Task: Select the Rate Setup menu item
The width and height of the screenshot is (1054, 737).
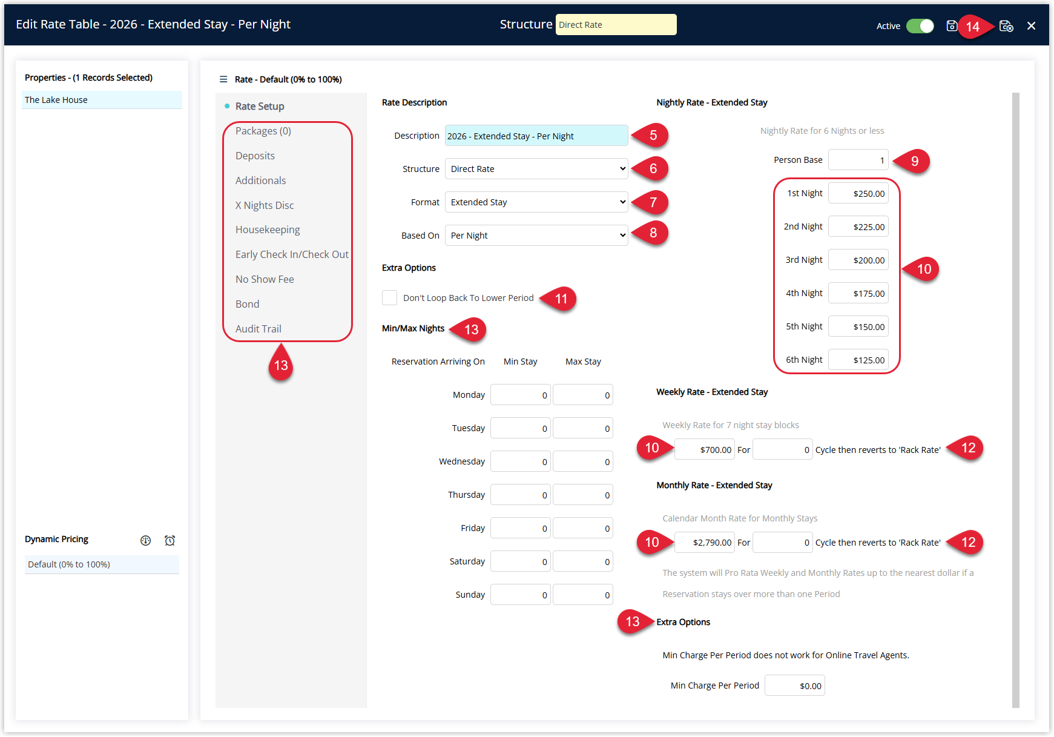Action: click(260, 106)
